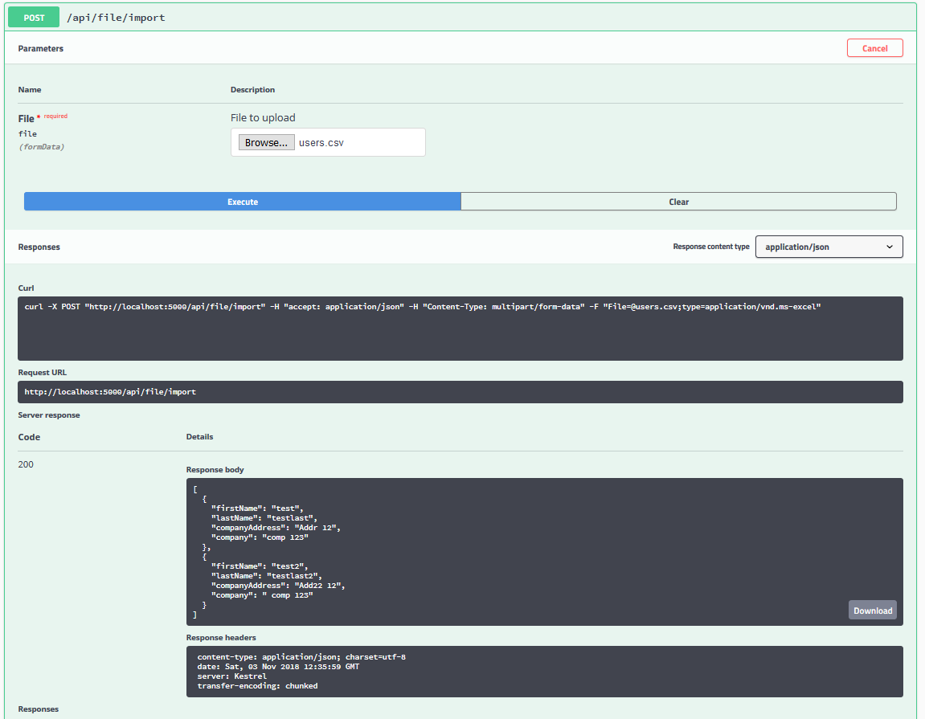Screen dimensions: 925x719
Task: Click the users.csv file name field
Action: (321, 143)
